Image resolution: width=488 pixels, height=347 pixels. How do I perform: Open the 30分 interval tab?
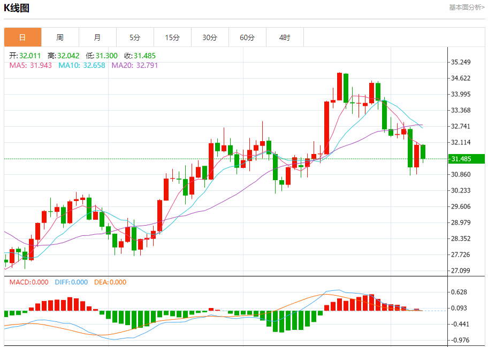point(210,37)
